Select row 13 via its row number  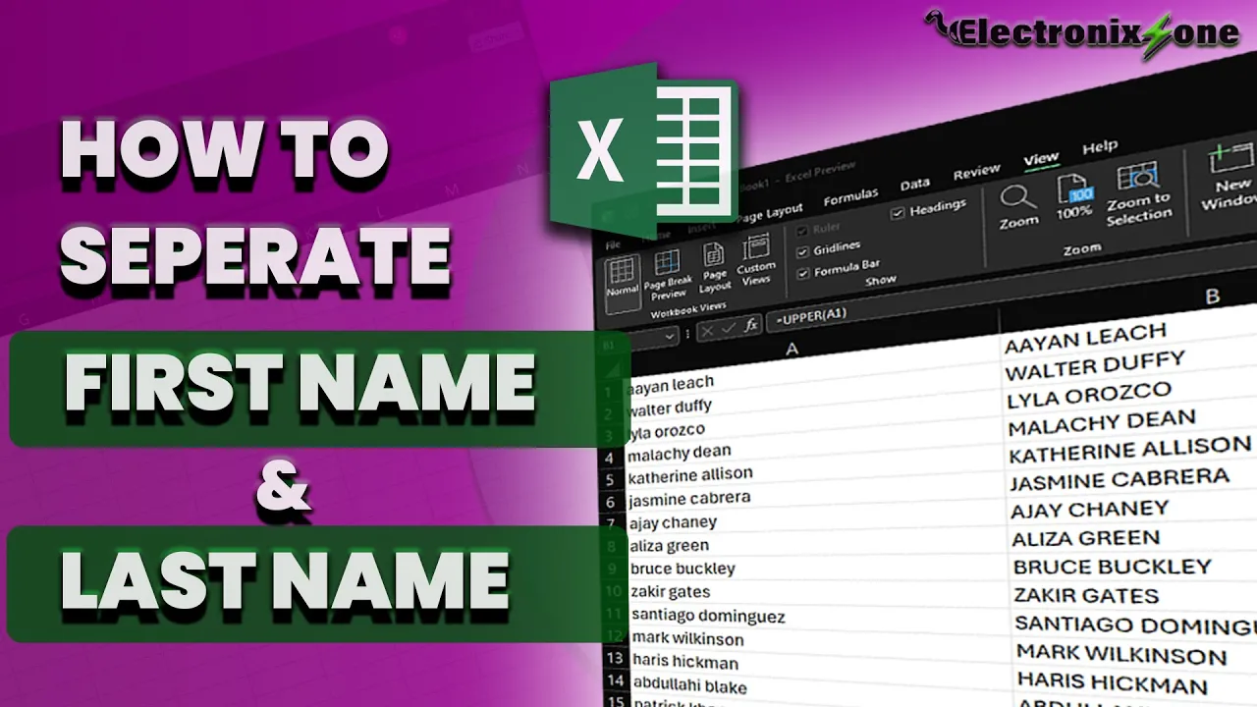615,658
